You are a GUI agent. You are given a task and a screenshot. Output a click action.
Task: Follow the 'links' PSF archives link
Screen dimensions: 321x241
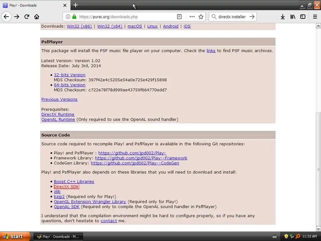[x=211, y=51]
